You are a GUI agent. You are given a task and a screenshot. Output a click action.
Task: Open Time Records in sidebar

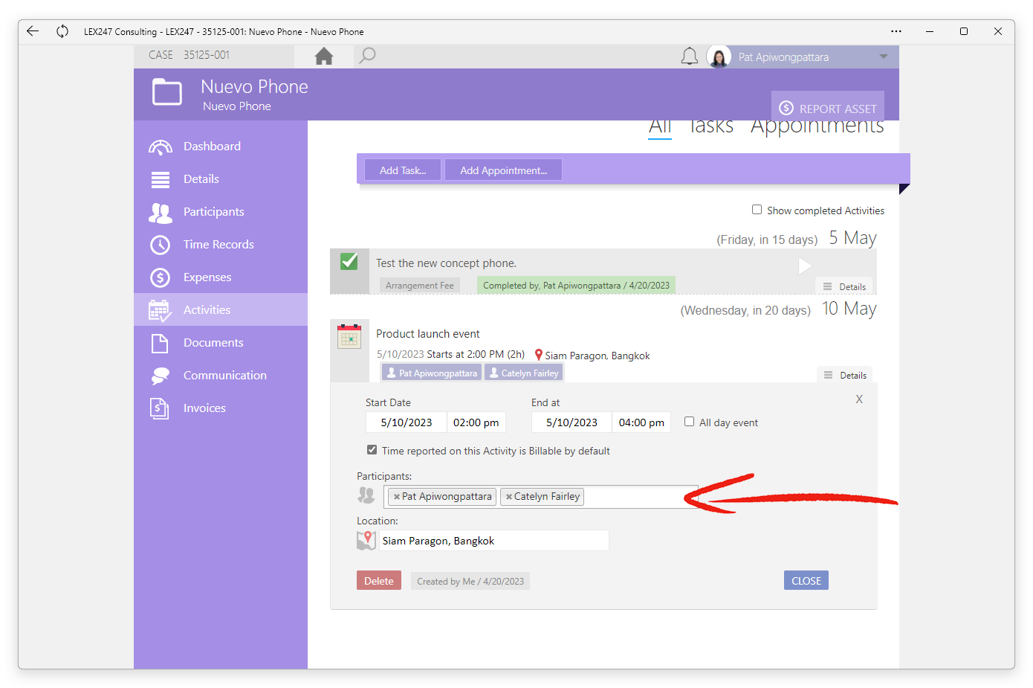[x=218, y=245]
